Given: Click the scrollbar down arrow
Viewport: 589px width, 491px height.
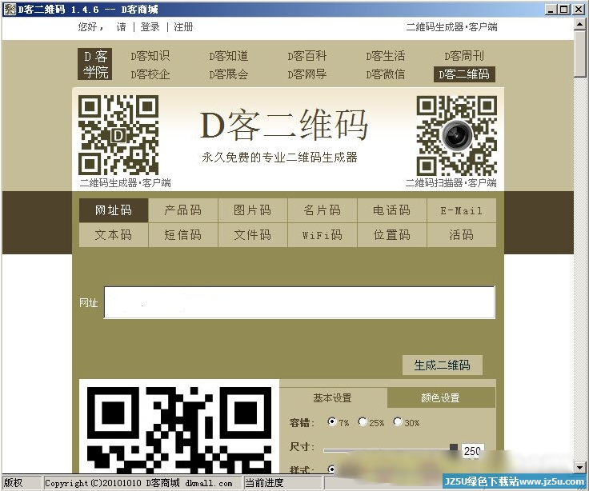Looking at the screenshot, I should (x=579, y=467).
